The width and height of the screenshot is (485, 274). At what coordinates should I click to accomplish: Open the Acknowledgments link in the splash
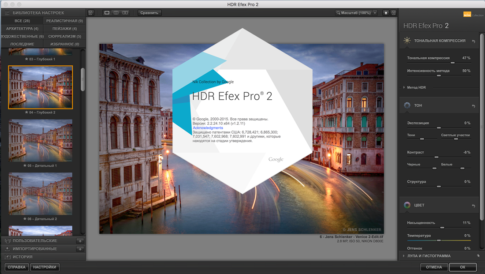pos(208,128)
